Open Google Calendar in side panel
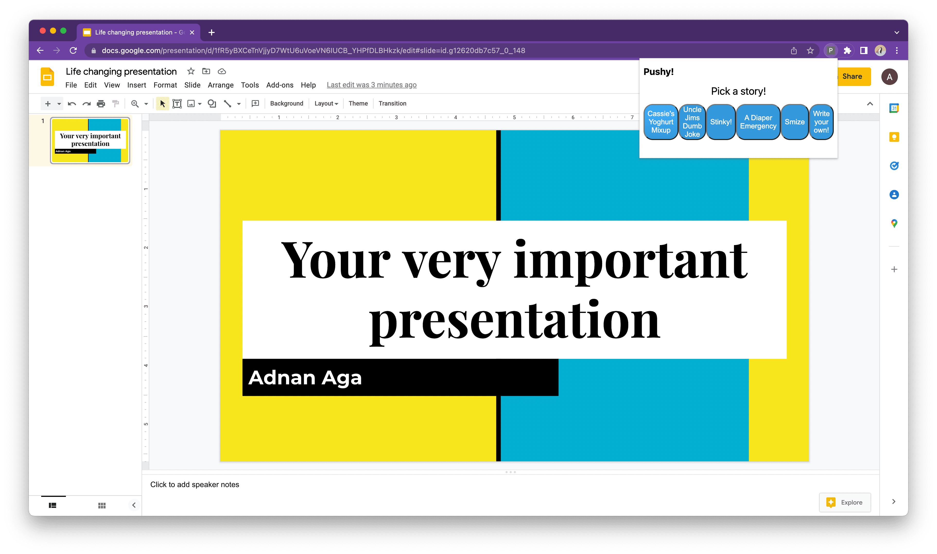 (x=894, y=108)
